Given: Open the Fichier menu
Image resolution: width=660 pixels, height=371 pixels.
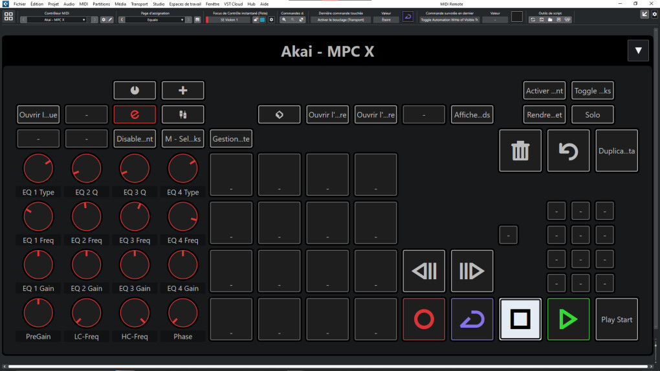Looking at the screenshot, I should pos(19,4).
